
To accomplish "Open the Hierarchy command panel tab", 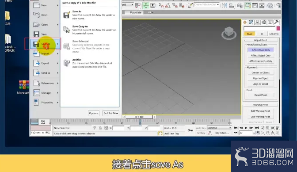I will pos(257,23).
